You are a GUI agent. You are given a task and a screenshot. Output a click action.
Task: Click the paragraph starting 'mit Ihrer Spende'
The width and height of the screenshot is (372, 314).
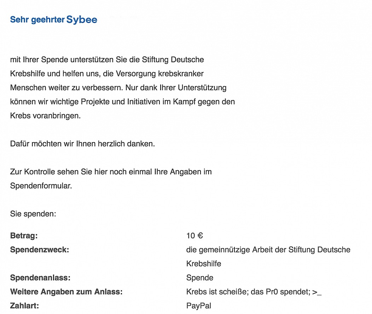pos(122,87)
